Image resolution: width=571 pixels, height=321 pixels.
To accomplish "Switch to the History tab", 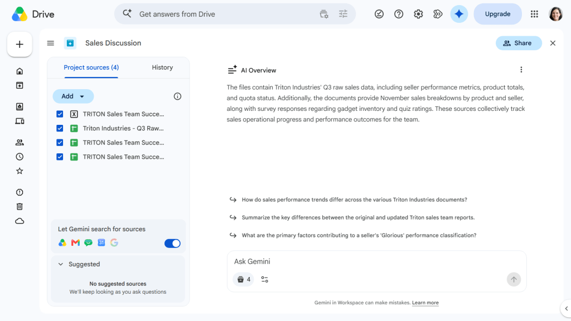I will click(x=162, y=67).
